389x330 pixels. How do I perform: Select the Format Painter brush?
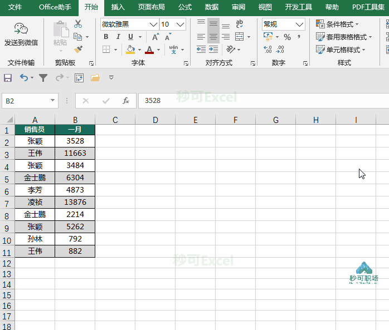point(79,50)
